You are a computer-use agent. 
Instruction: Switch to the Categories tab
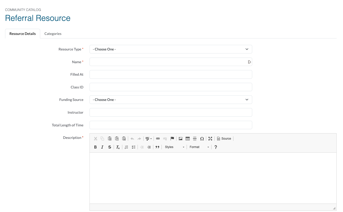tap(53, 34)
